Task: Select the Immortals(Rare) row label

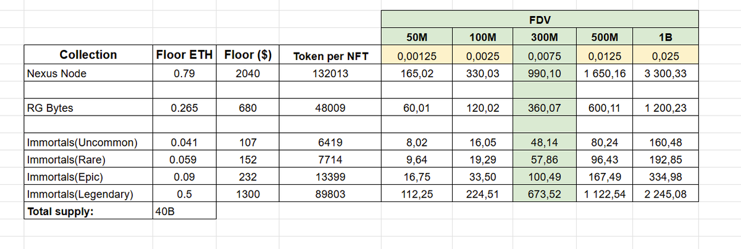Action: pyautogui.click(x=88, y=160)
